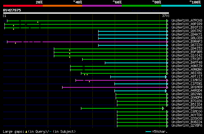The height and width of the screenshot is (134, 204).
Task: Click the purple arrowhead ending the B9RAP3 alignment
Action: click(x=167, y=42)
